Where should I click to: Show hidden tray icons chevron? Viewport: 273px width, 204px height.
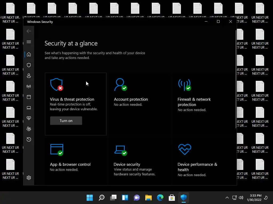[x=227, y=198]
